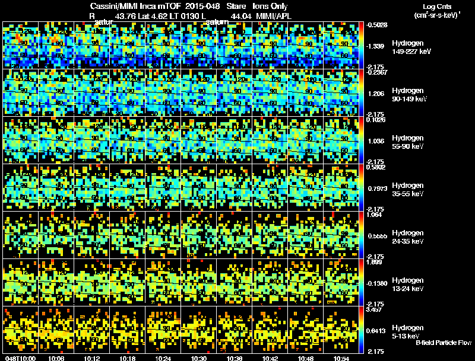Image resolution: width=475 pixels, height=361 pixels.
Task: Click the '10:54' time axis label
Action: [341, 359]
